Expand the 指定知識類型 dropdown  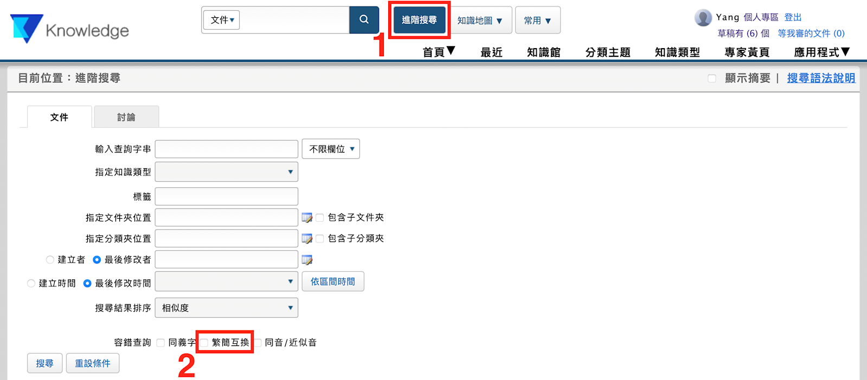pos(227,172)
